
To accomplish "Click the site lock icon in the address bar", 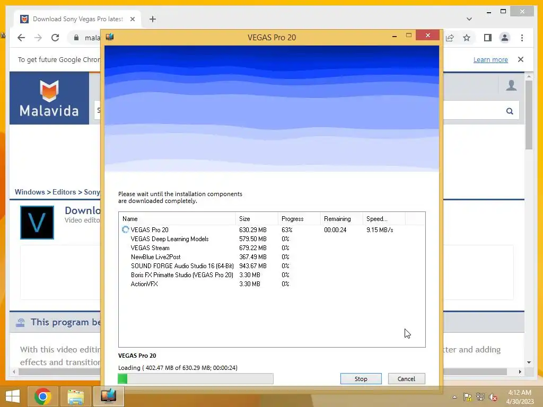I will coord(76,38).
